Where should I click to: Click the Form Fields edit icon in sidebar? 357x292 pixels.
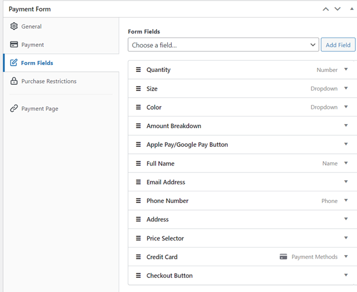pos(14,63)
